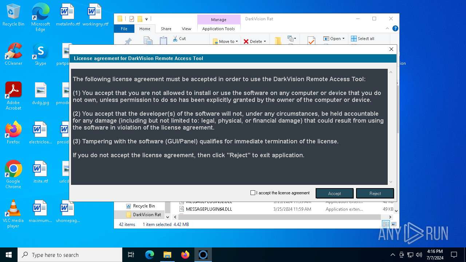Open volume control in system tray

[x=419, y=255]
